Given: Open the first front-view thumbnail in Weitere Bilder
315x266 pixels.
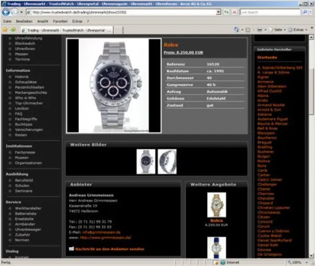Looking at the screenshot, I should (146, 161).
